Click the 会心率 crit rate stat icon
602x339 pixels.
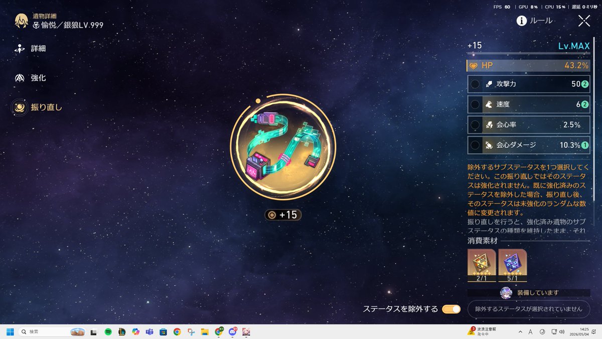click(x=489, y=125)
